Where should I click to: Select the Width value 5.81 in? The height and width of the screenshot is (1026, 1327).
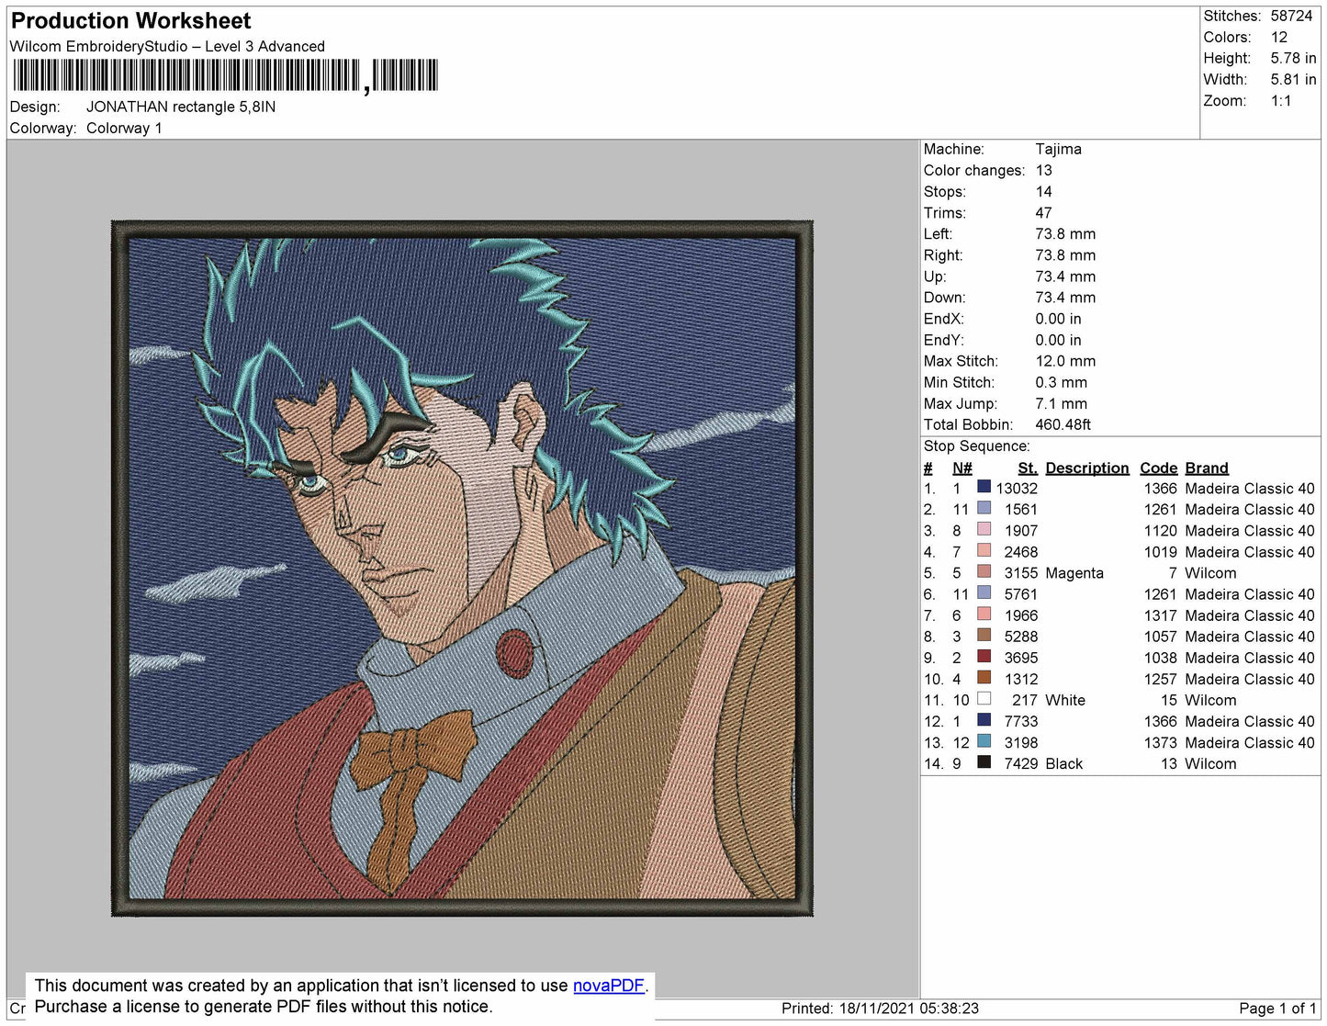[1293, 80]
